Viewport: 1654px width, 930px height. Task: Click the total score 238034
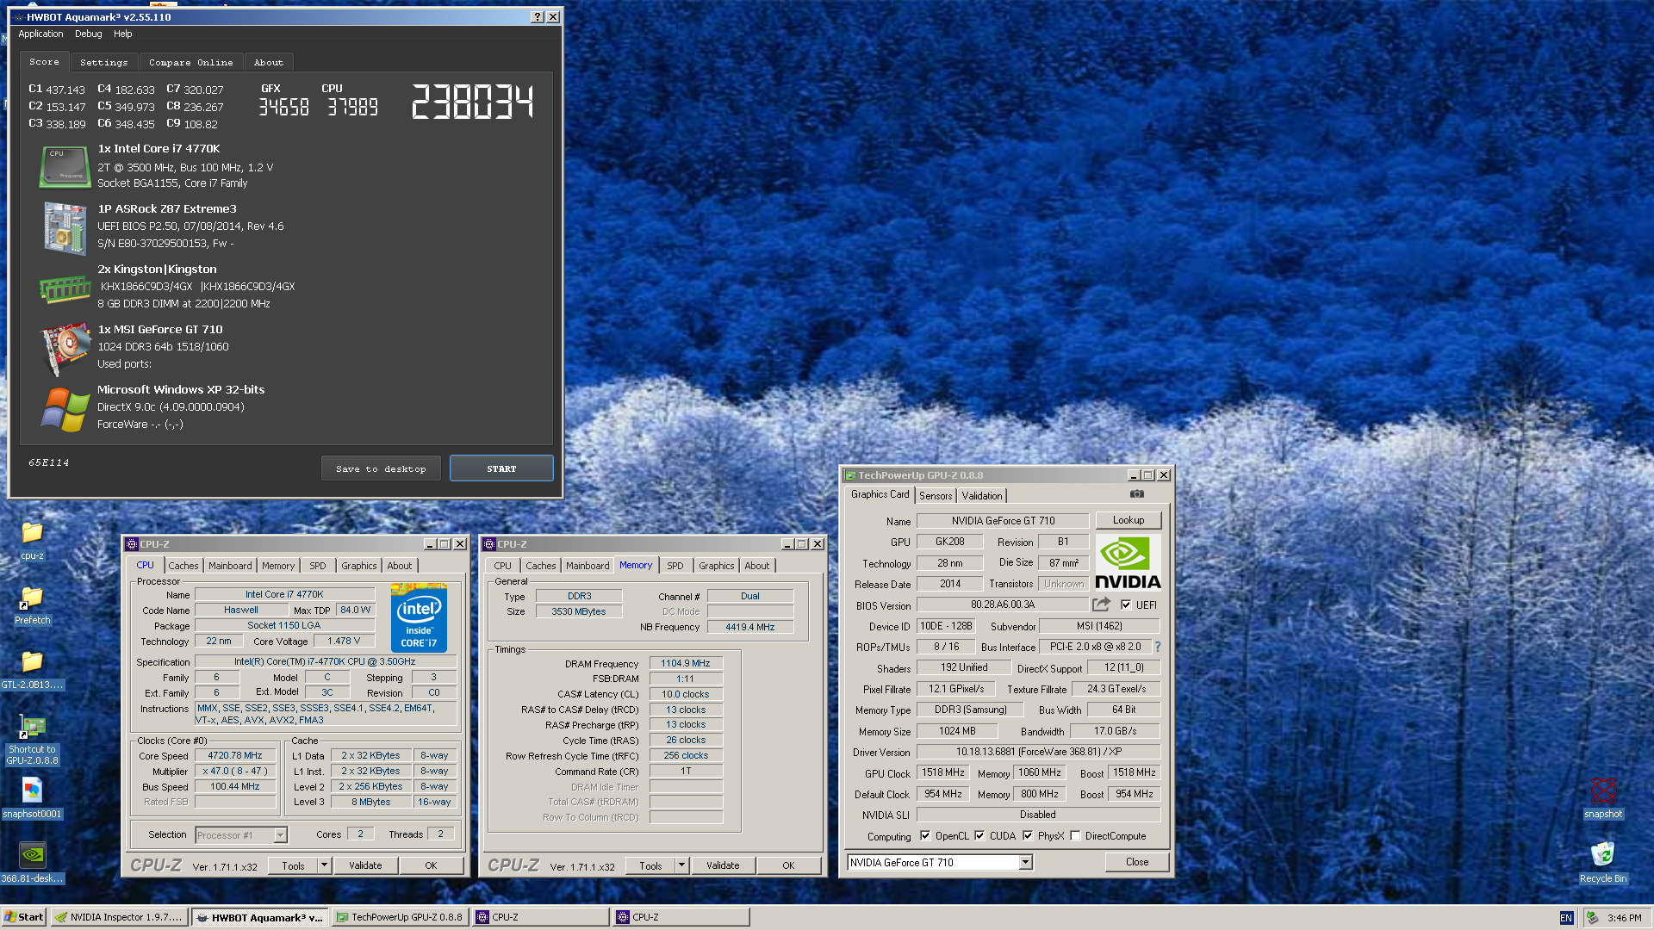point(472,102)
